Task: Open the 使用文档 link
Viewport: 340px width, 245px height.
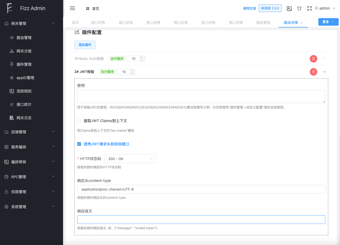Action: pyautogui.click(x=249, y=9)
